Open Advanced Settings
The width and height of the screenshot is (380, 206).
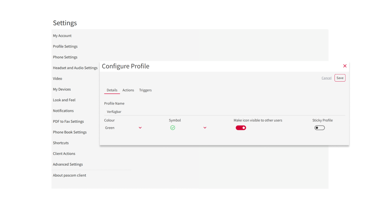[68, 164]
